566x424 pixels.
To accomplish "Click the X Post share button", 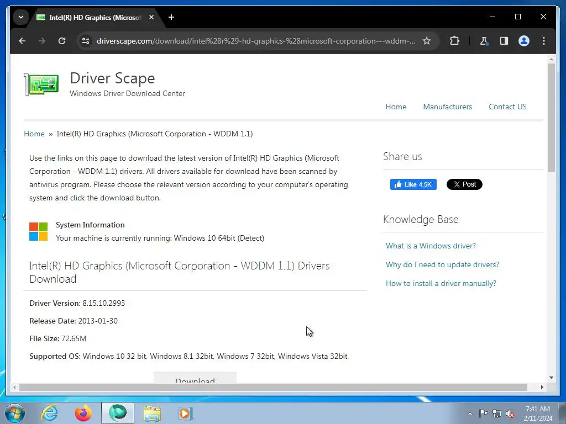I will click(464, 184).
